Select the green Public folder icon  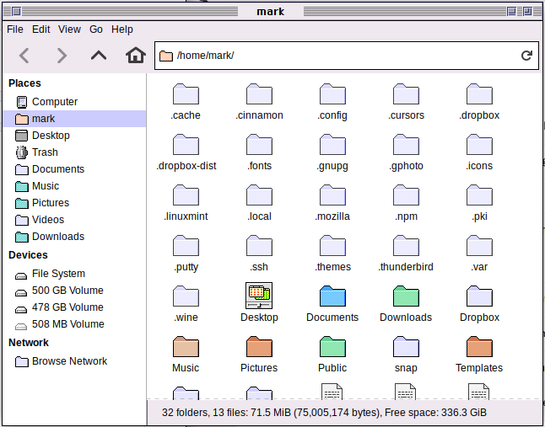pyautogui.click(x=332, y=347)
